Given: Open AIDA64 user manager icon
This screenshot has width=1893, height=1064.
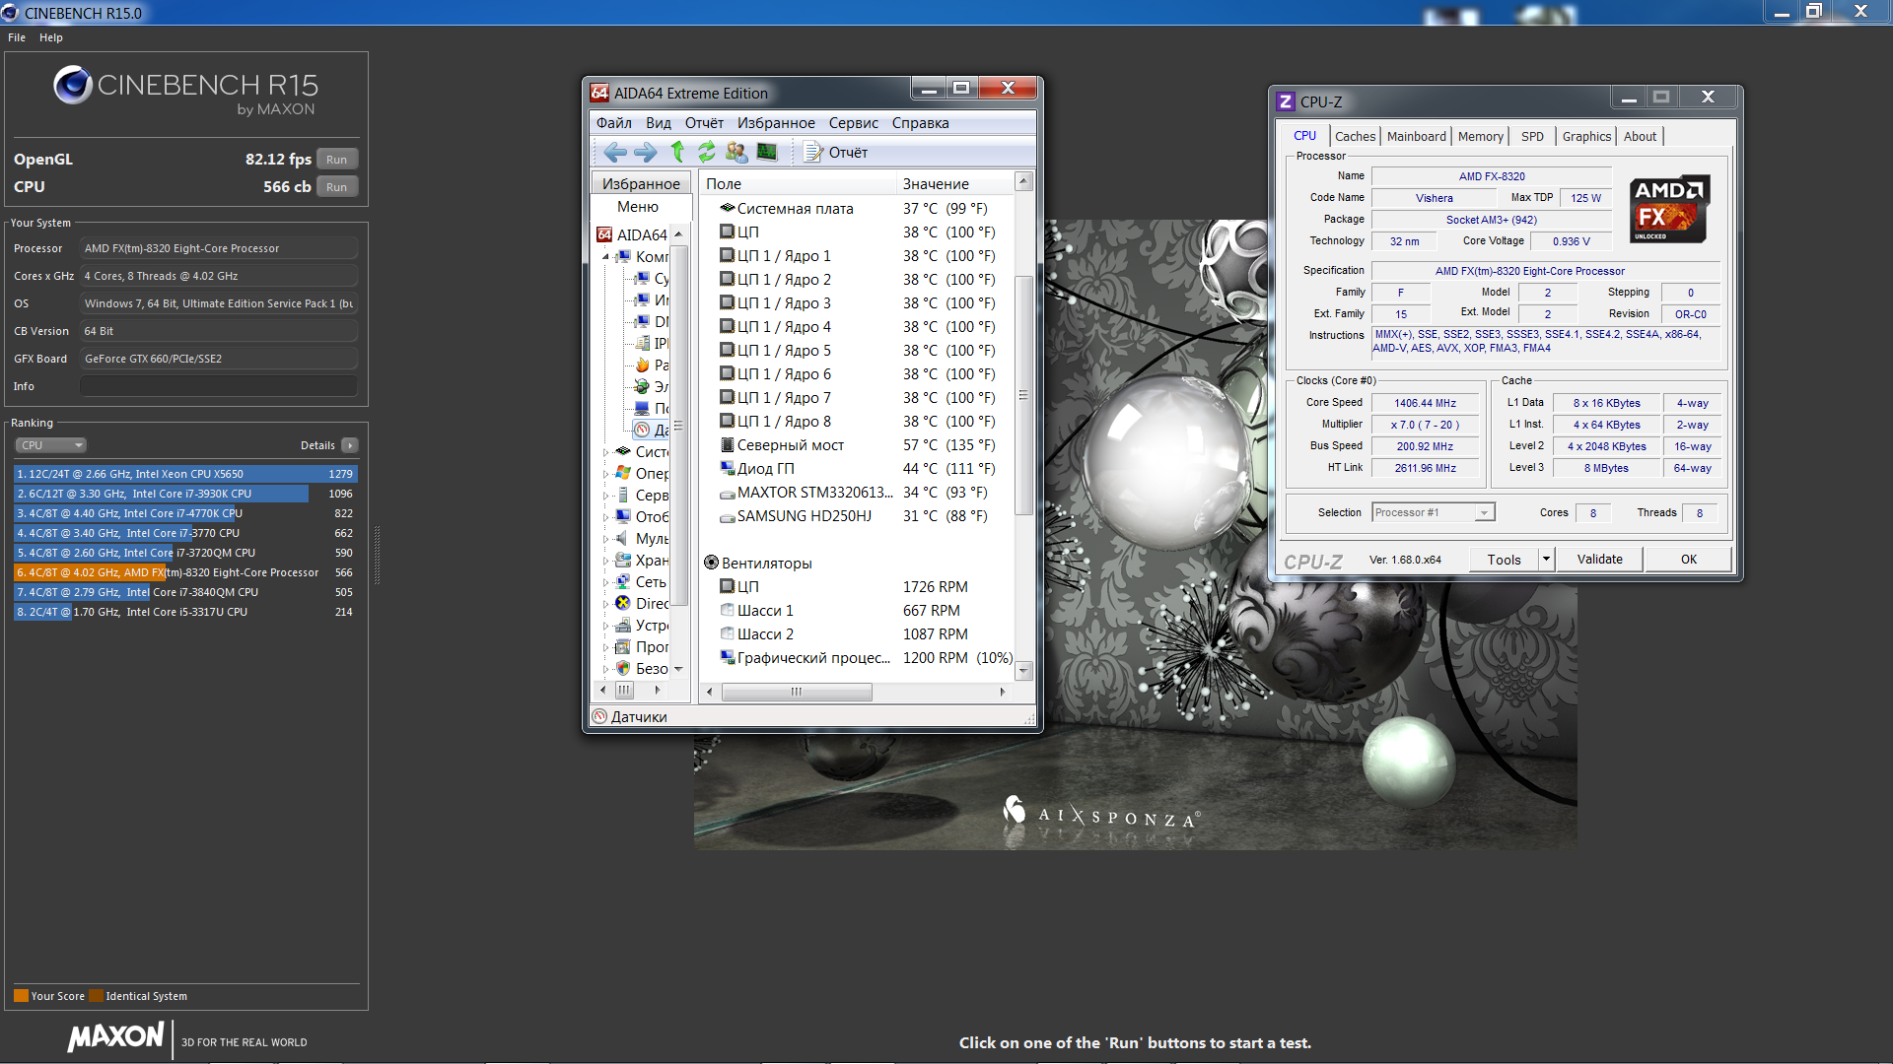Looking at the screenshot, I should (x=736, y=152).
